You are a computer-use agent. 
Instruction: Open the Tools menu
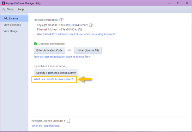[x=10, y=9]
